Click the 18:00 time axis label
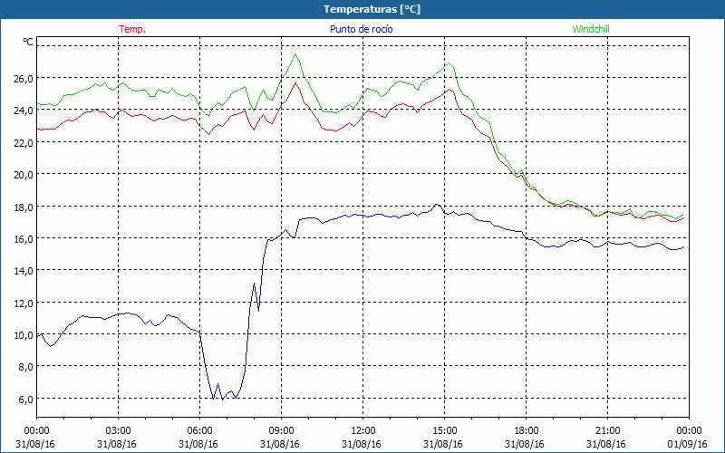This screenshot has width=725, height=453. 526,431
